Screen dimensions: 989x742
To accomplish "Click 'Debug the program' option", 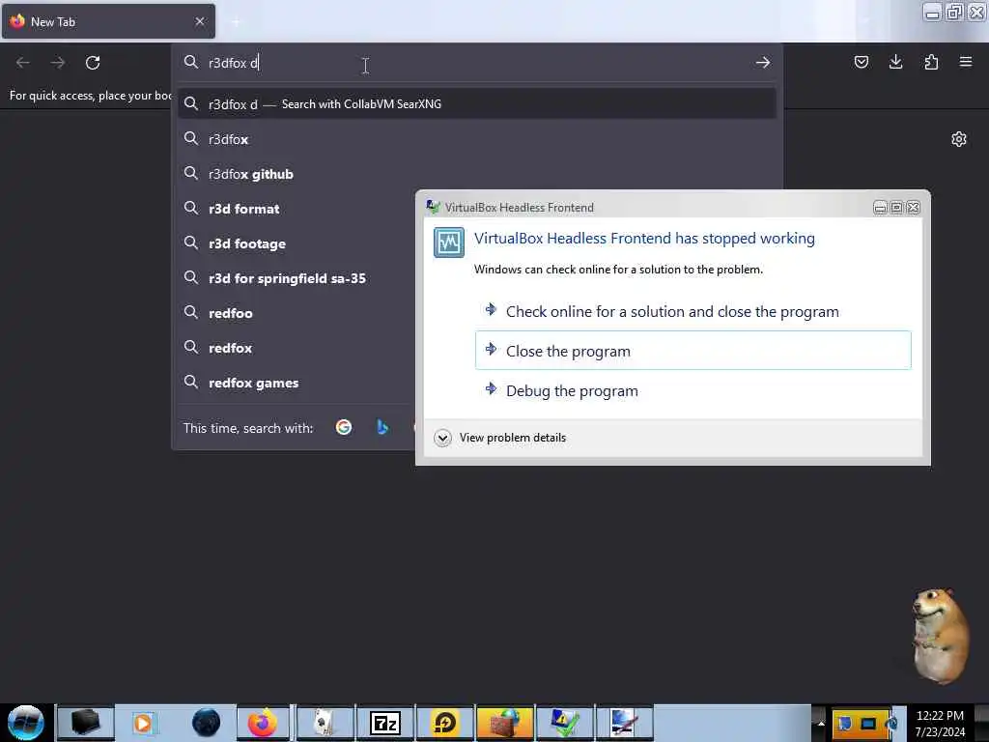I will [692, 390].
